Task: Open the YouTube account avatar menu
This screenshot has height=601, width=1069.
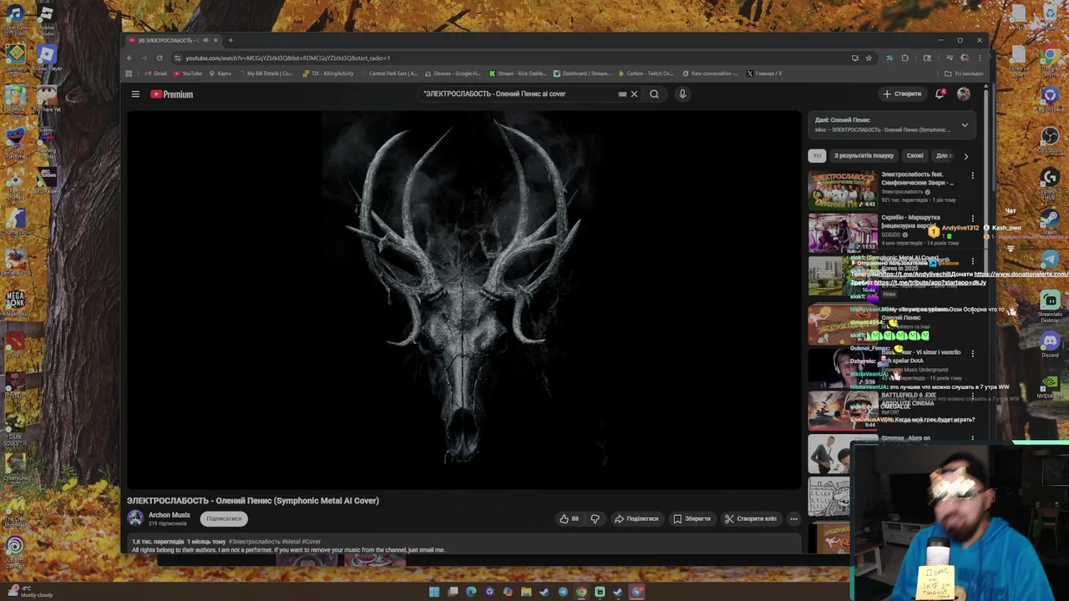Action: click(x=964, y=94)
